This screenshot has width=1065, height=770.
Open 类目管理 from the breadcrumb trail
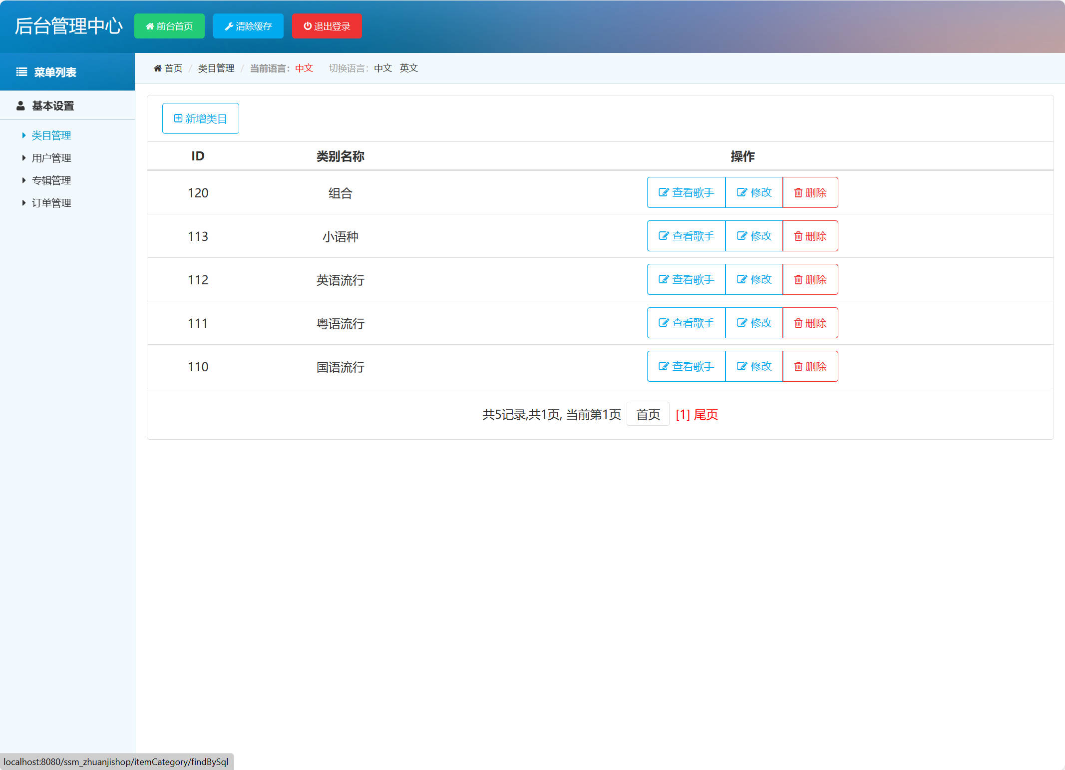click(216, 68)
